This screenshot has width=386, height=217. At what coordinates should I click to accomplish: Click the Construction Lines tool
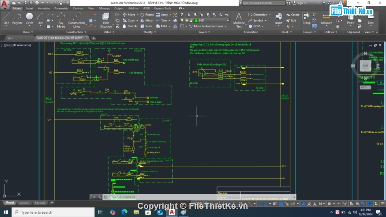(x=76, y=20)
